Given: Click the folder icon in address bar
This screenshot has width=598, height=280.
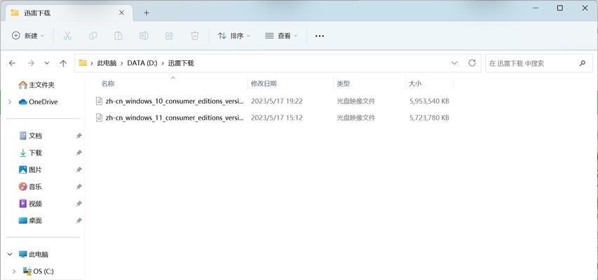Looking at the screenshot, I should (83, 63).
